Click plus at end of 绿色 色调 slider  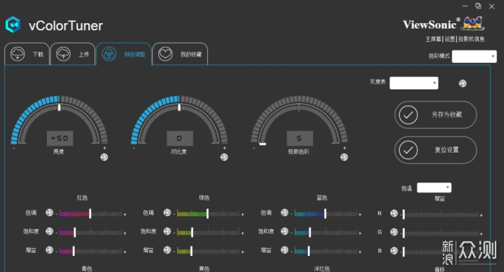coord(243,214)
